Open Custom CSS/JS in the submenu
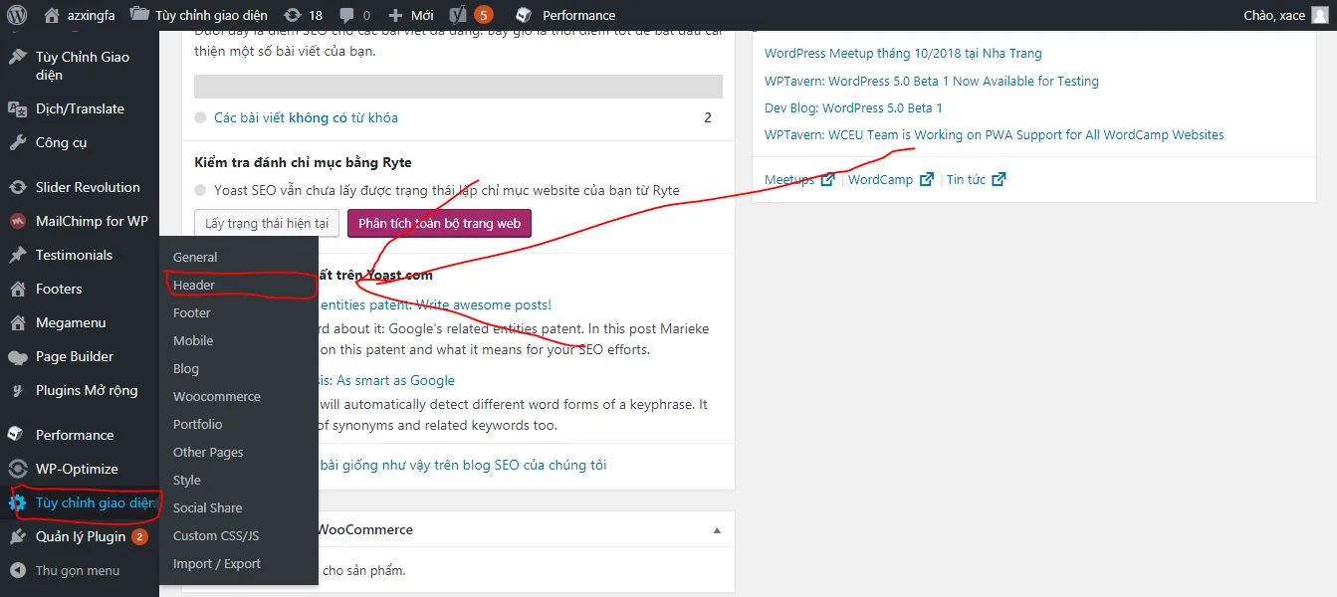 [216, 535]
